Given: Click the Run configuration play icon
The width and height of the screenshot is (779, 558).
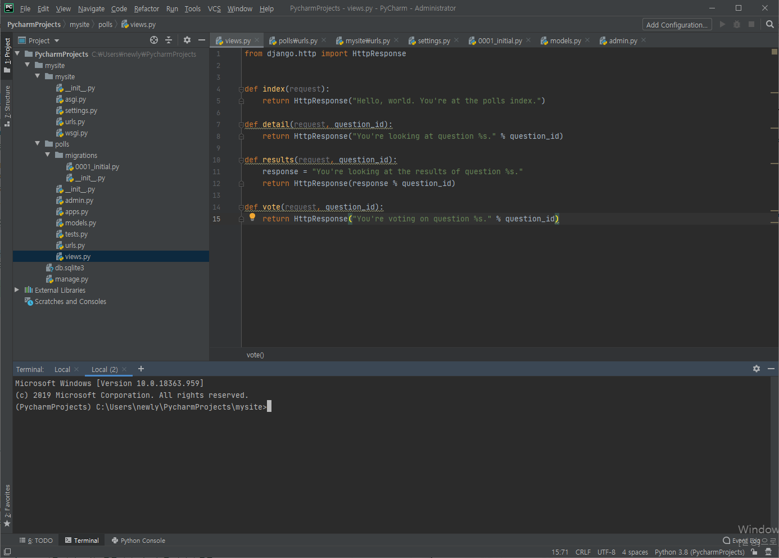Looking at the screenshot, I should pyautogui.click(x=723, y=24).
